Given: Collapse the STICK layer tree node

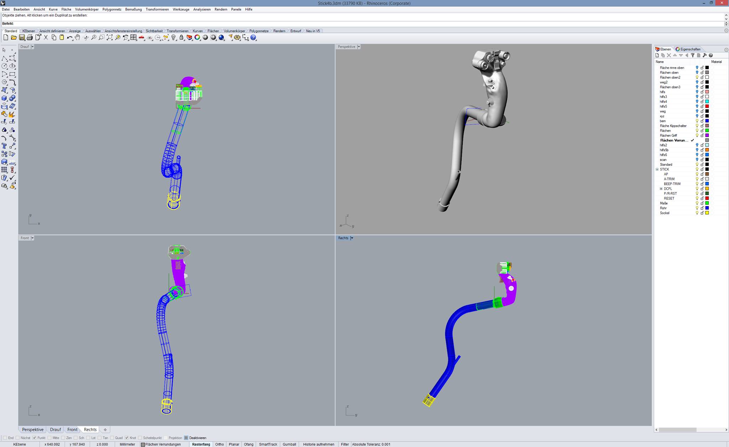Looking at the screenshot, I should (x=657, y=169).
